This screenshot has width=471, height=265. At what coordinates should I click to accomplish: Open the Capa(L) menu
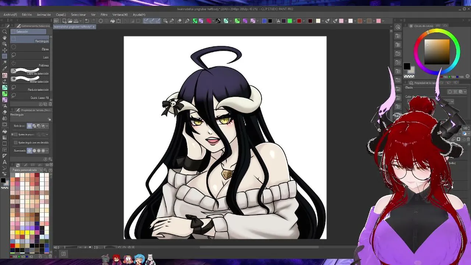coord(61,15)
